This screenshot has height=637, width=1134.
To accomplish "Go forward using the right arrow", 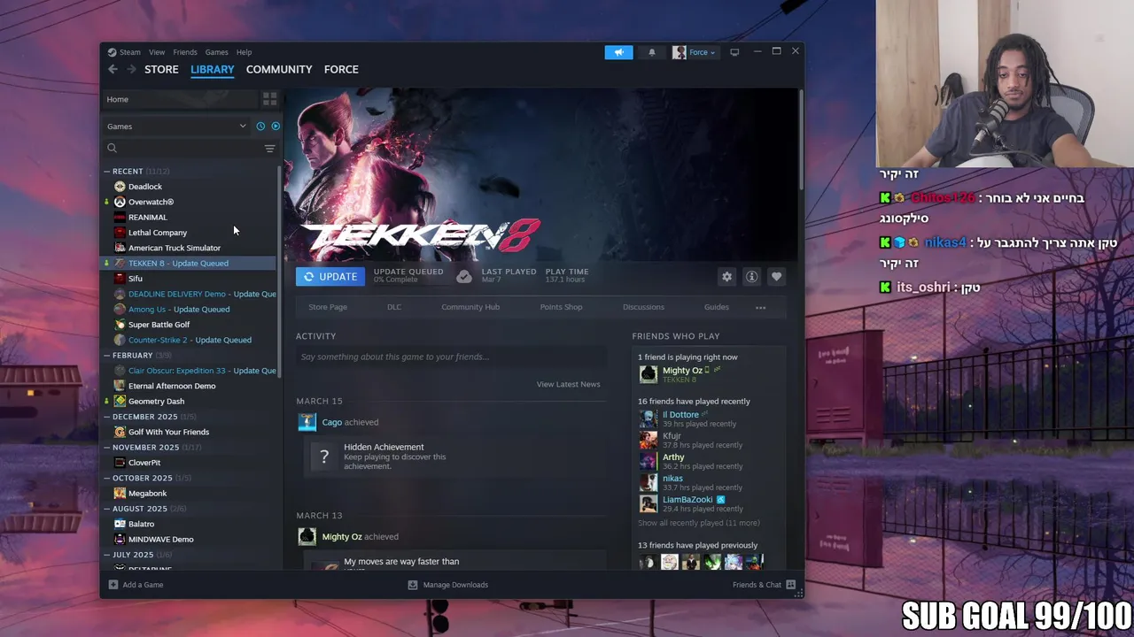I will point(131,69).
